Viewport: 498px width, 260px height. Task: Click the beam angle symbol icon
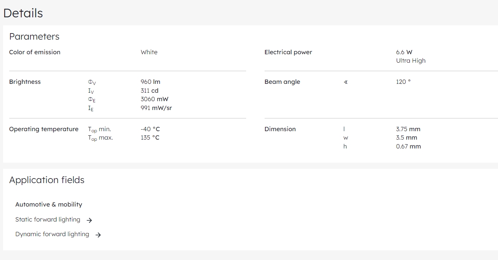click(345, 82)
